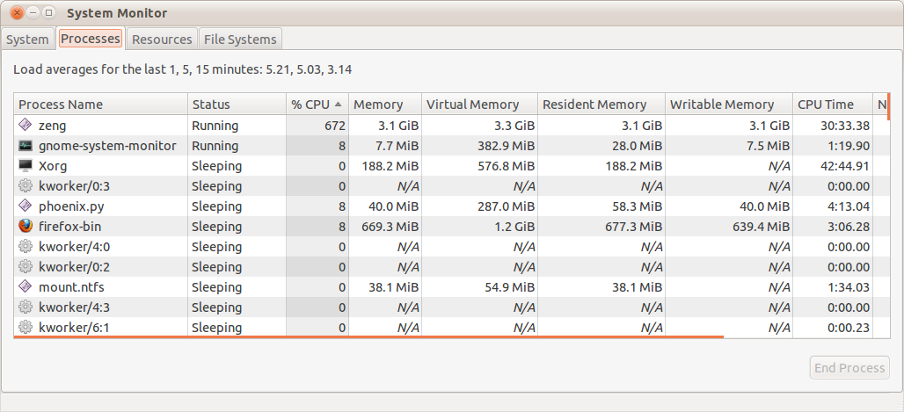Click the End Process button
The height and width of the screenshot is (412, 904).
(849, 367)
